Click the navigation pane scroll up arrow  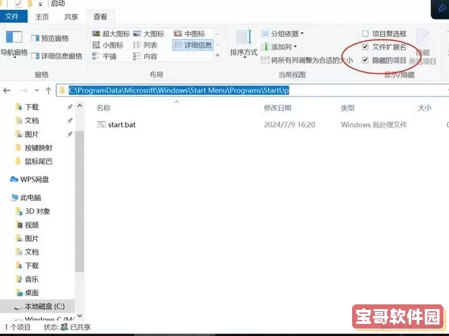(80, 106)
